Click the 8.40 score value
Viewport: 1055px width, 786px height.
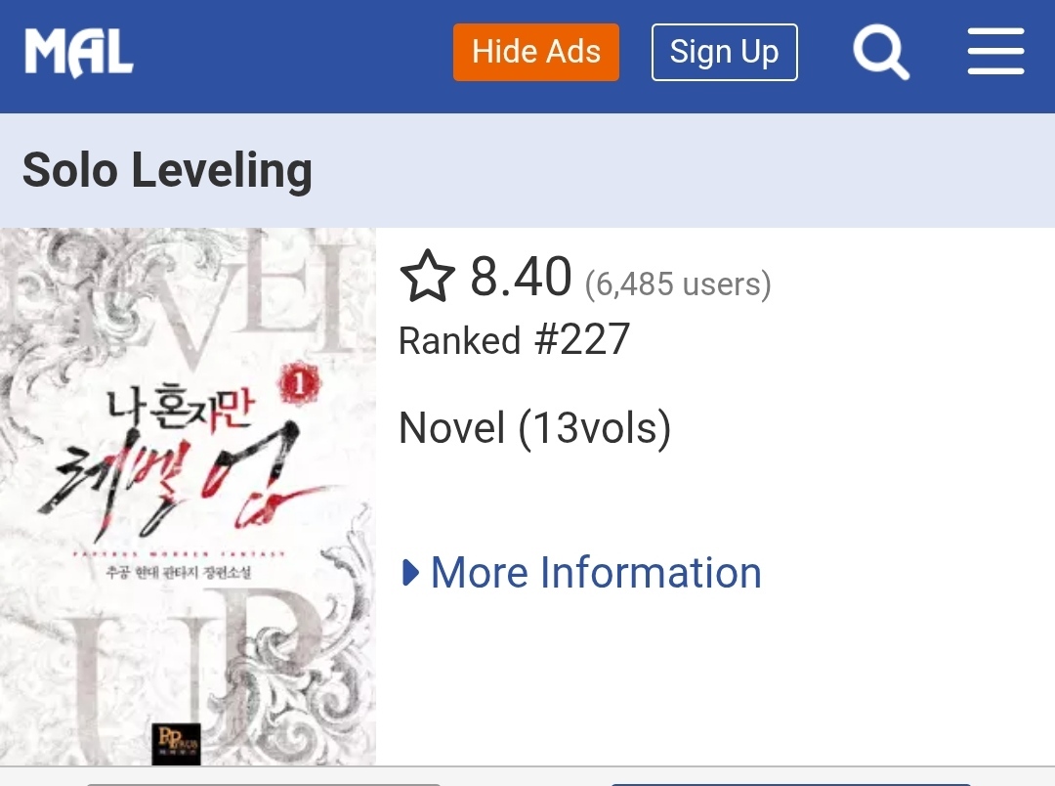click(x=521, y=276)
